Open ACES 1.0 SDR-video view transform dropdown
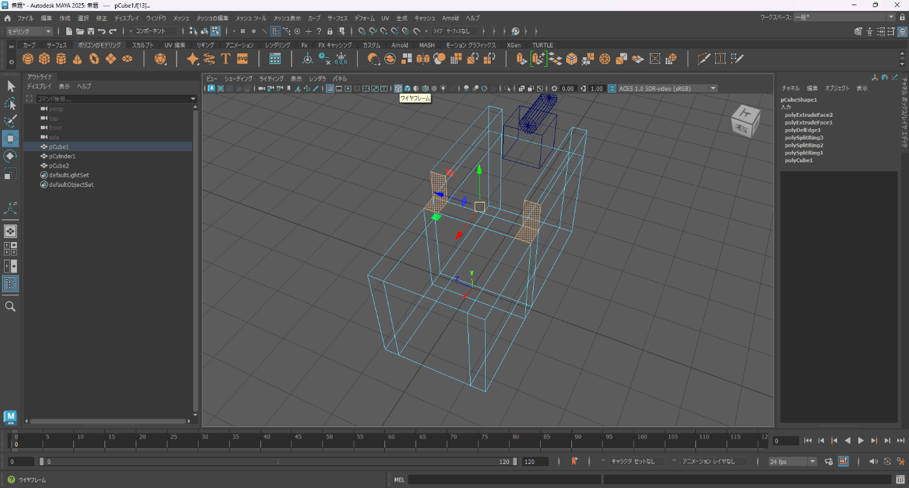909x488 pixels. [668, 88]
